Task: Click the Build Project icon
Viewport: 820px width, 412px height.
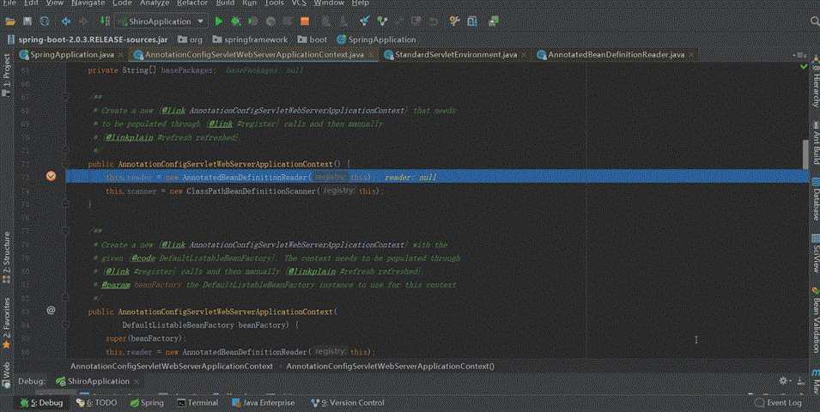Action: 105,21
